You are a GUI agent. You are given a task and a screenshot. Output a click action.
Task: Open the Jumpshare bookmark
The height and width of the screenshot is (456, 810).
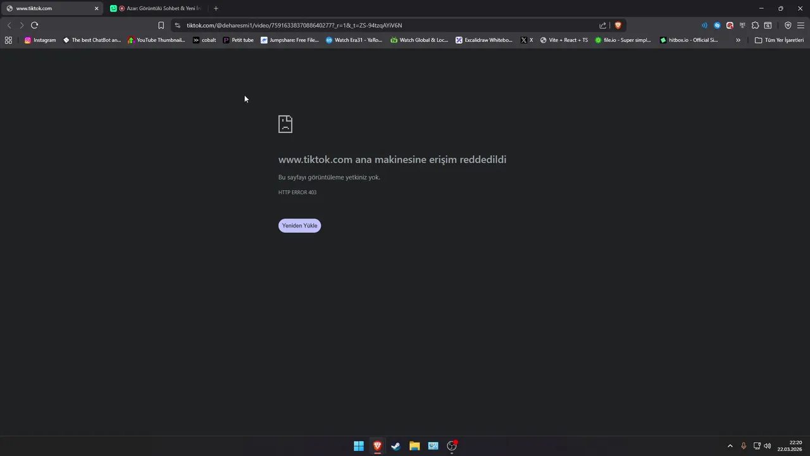pos(290,40)
